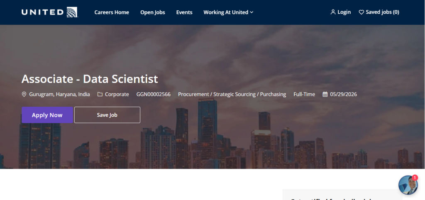The width and height of the screenshot is (425, 200).
Task: Select Gurugram, Haryana, India text
Action: point(59,94)
